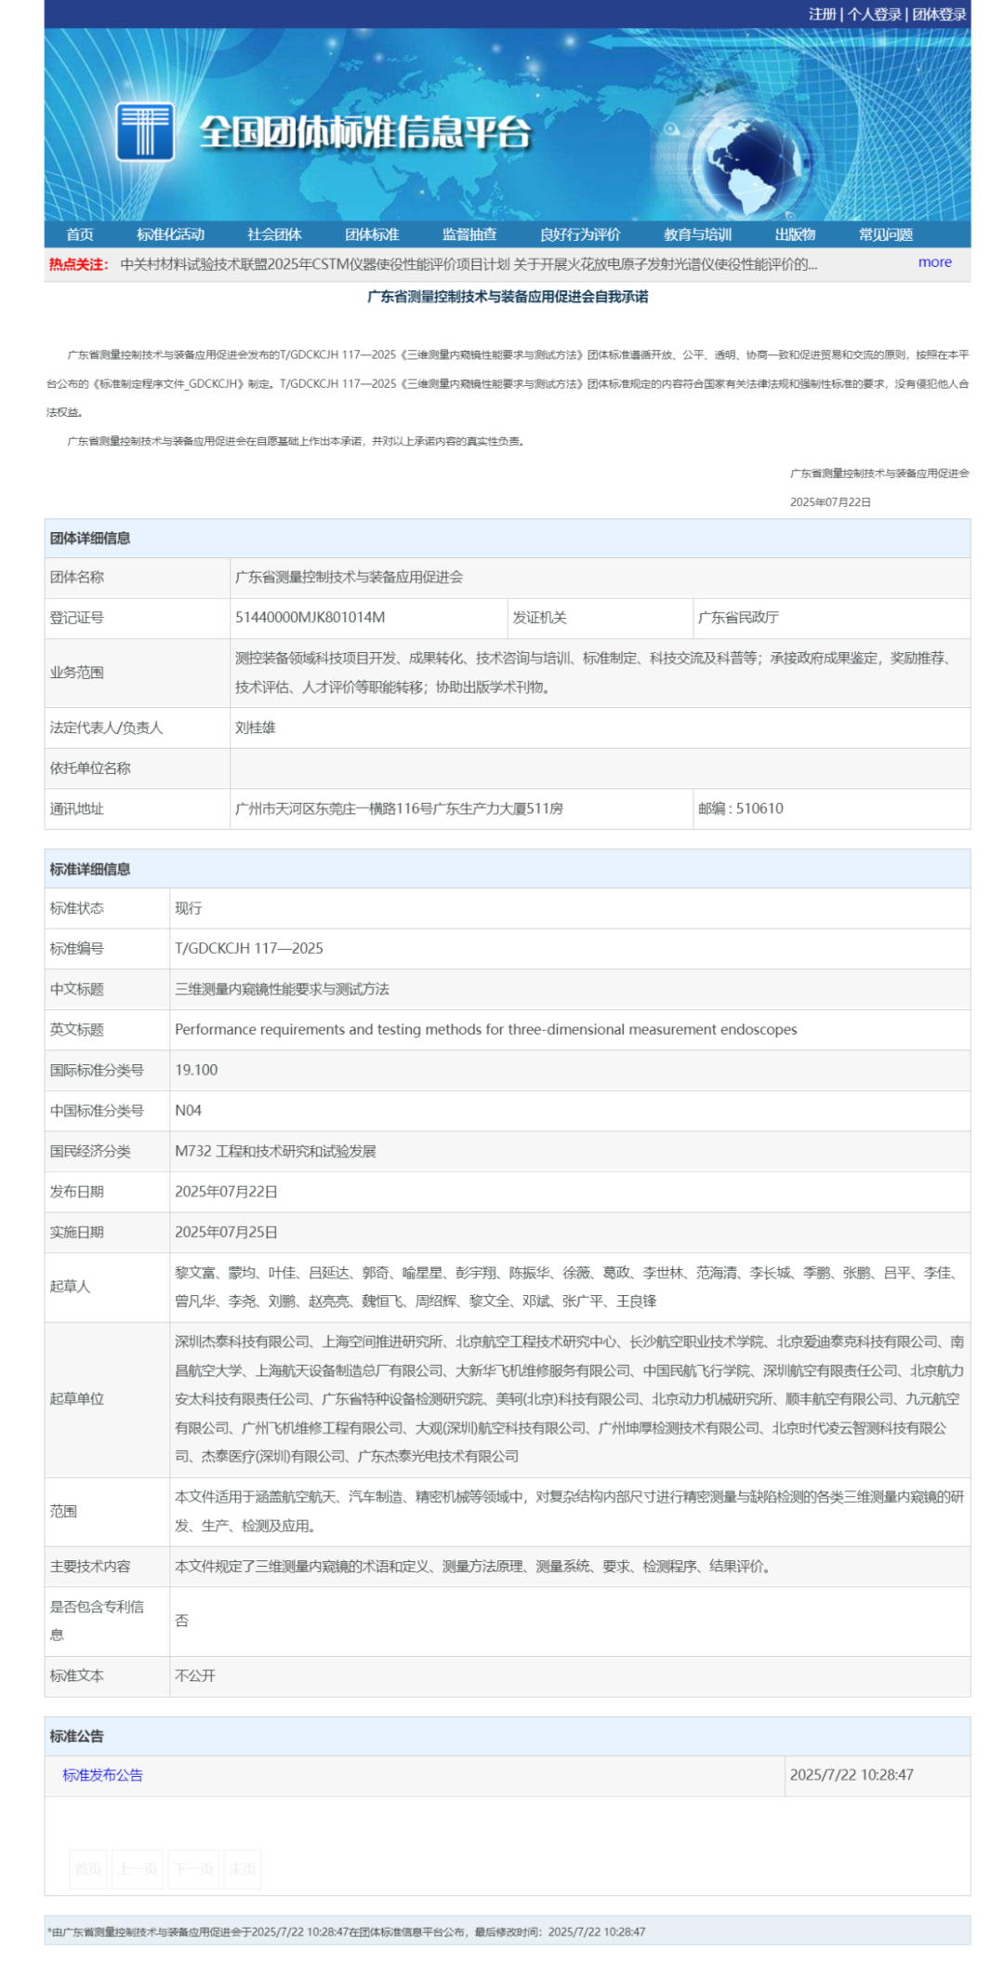Click the 中国标准分类号 value N04

tap(189, 1110)
